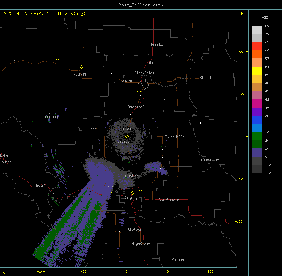Click the Didsbury town label

(125, 141)
